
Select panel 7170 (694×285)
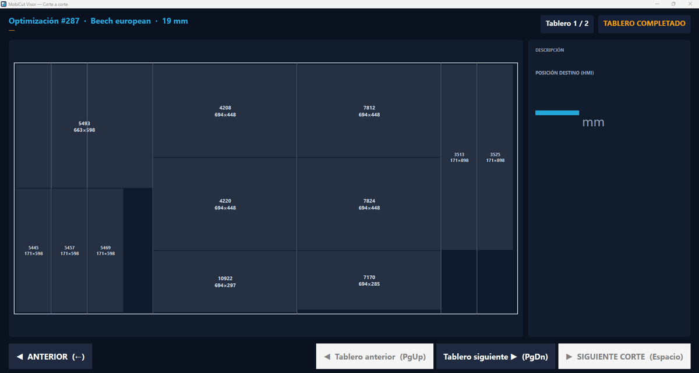point(369,280)
